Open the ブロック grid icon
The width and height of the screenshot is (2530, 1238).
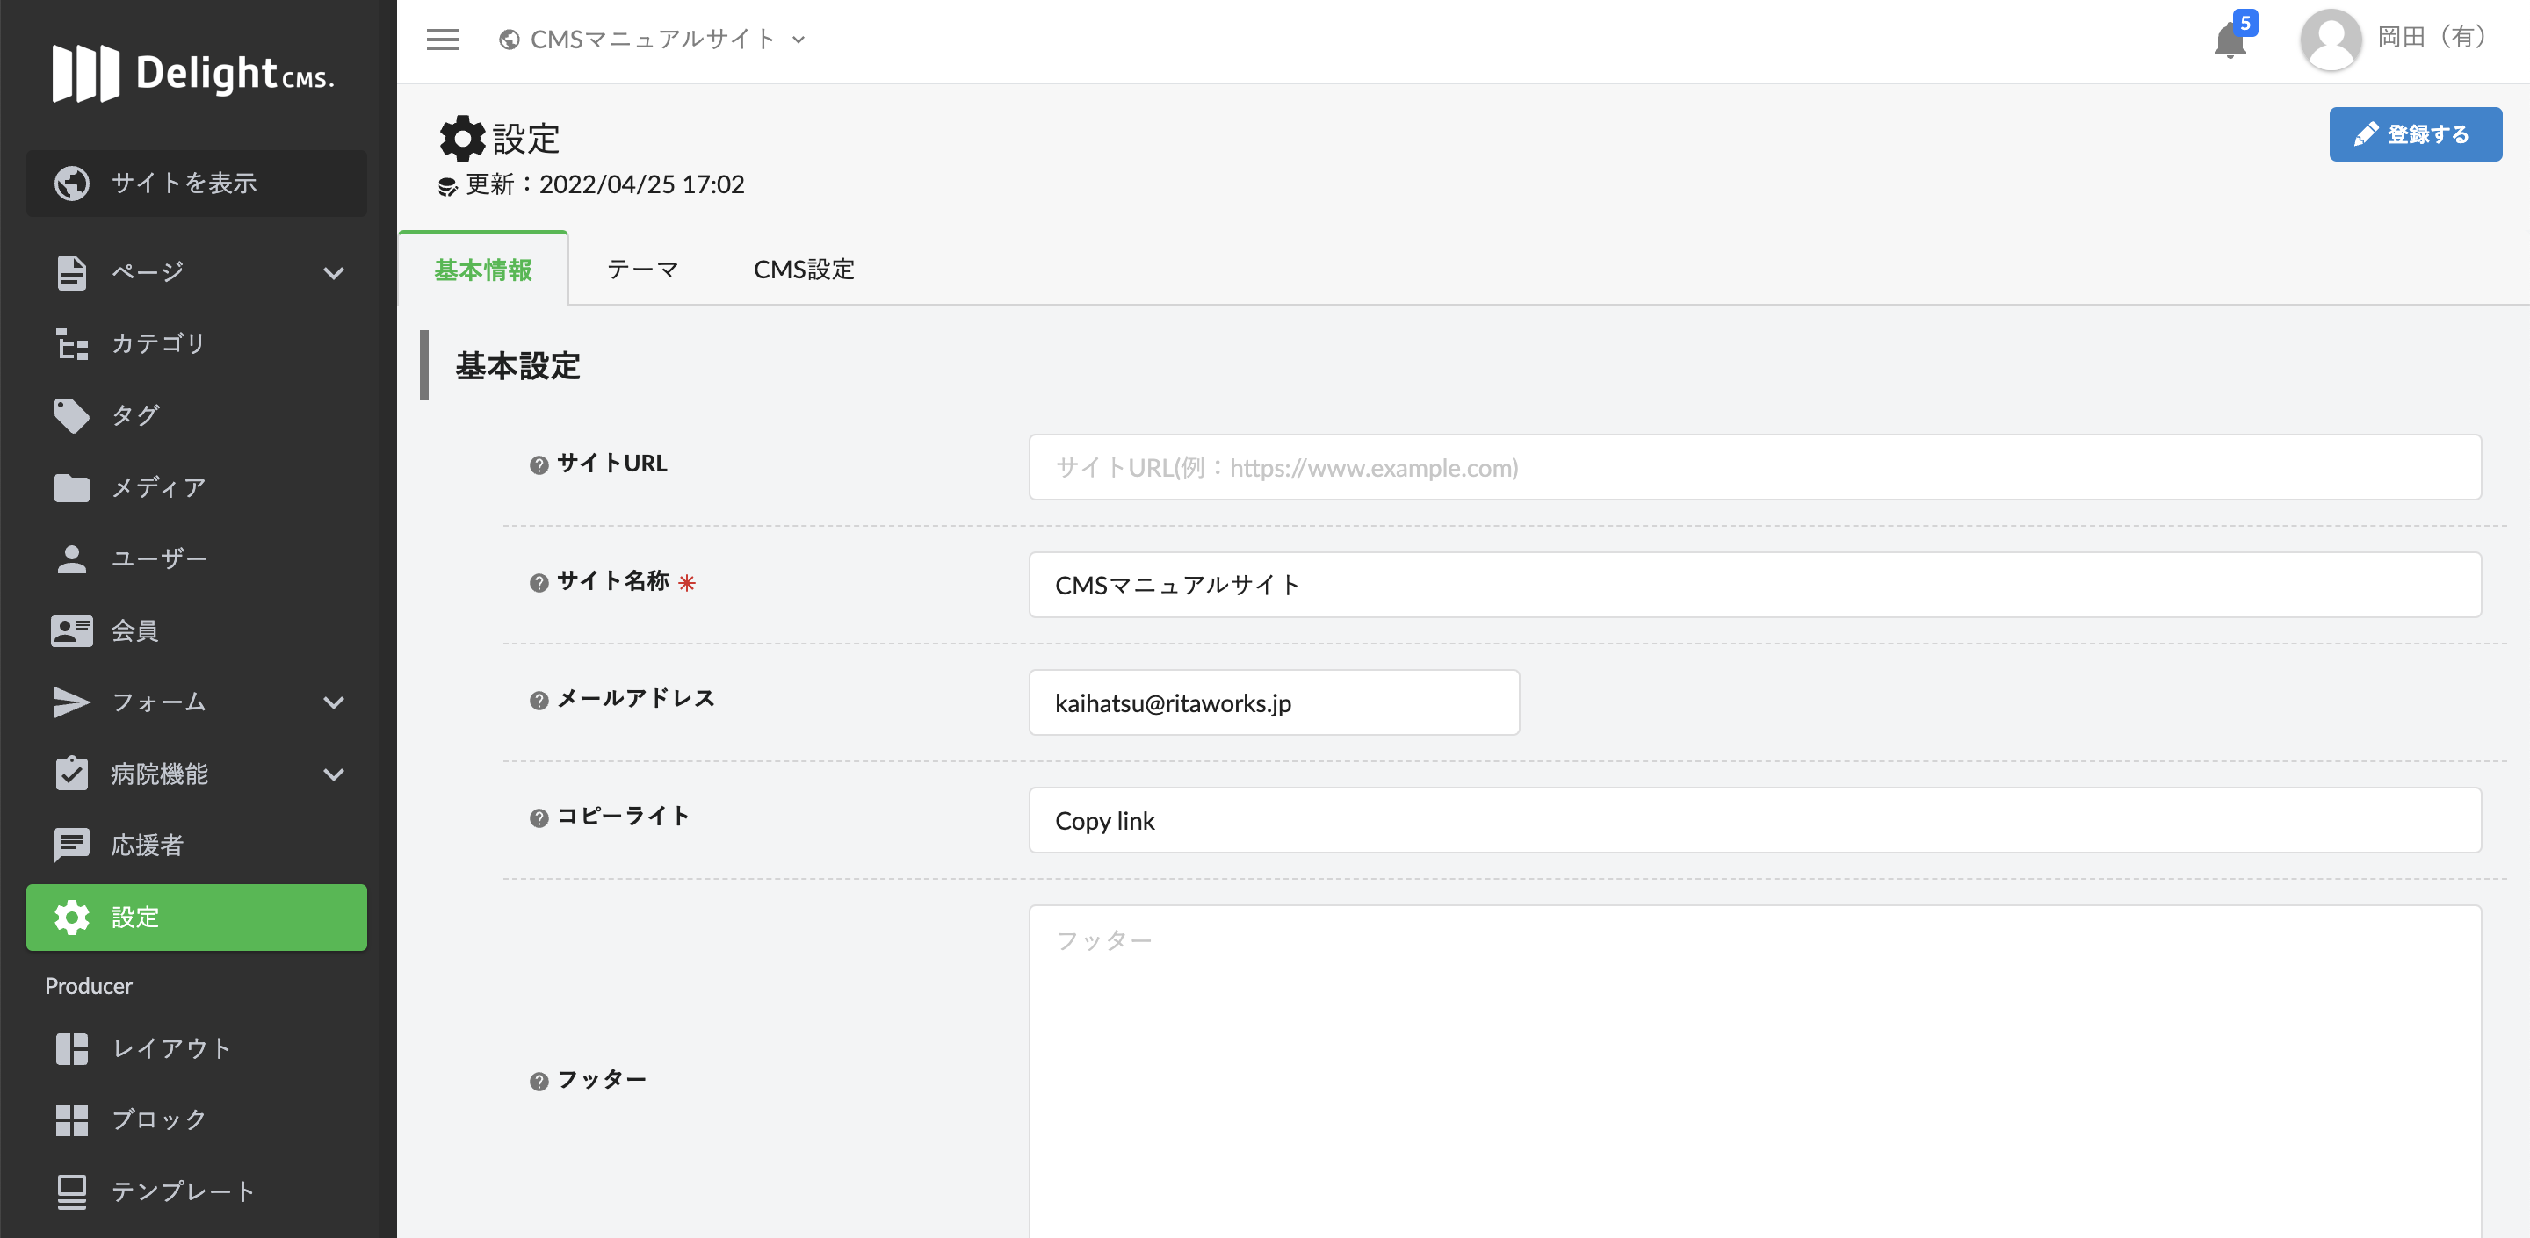click(72, 1119)
